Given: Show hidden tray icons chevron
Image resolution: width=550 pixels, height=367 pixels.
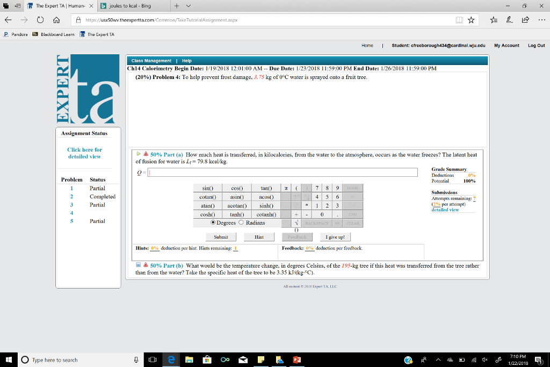Looking at the screenshot, I should point(438,359).
